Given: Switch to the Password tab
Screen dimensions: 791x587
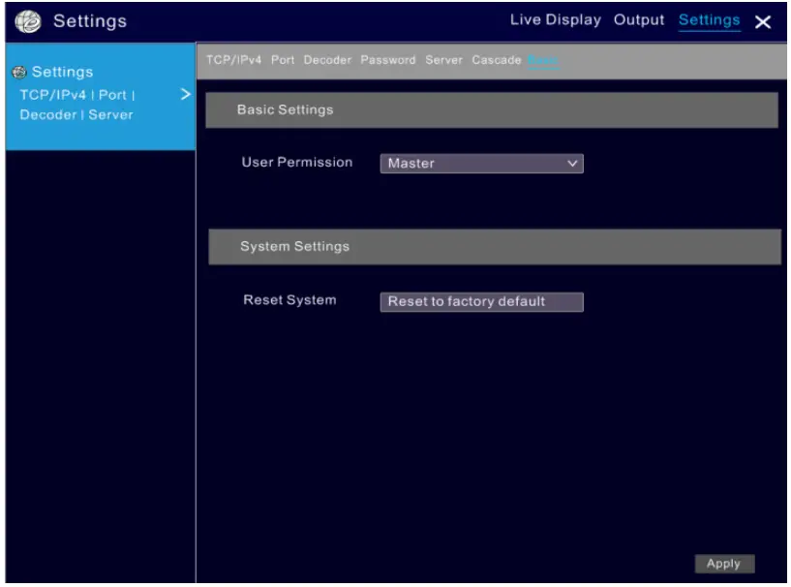Looking at the screenshot, I should click(x=388, y=60).
